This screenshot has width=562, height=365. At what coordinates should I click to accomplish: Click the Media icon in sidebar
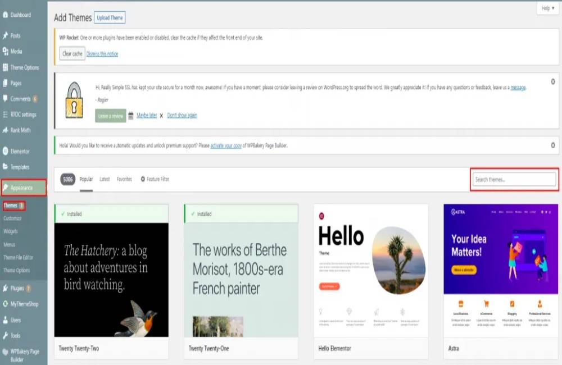[5, 51]
